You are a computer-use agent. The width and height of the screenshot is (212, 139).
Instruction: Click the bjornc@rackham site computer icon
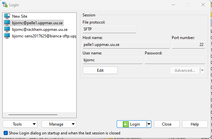pyautogui.click(x=7, y=29)
